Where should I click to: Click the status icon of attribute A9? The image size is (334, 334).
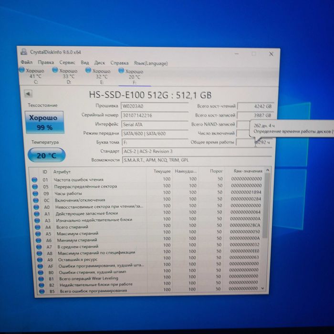[40, 260]
